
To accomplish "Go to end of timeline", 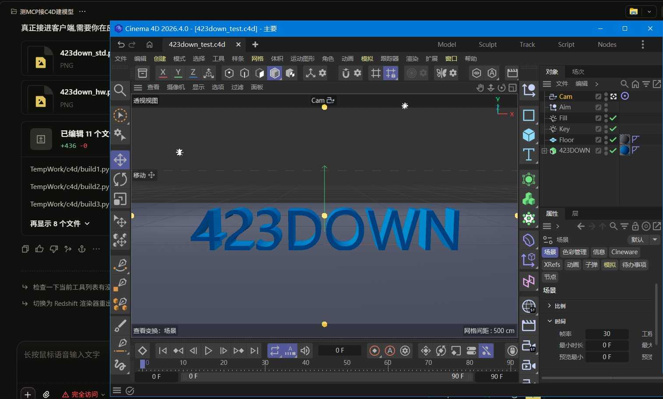I will [254, 350].
